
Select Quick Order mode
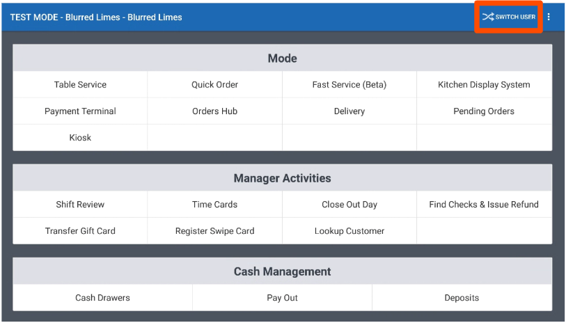tap(214, 85)
